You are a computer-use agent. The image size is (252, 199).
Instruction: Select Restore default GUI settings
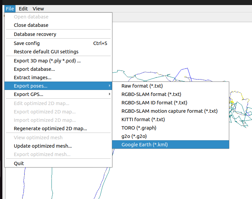point(46,52)
